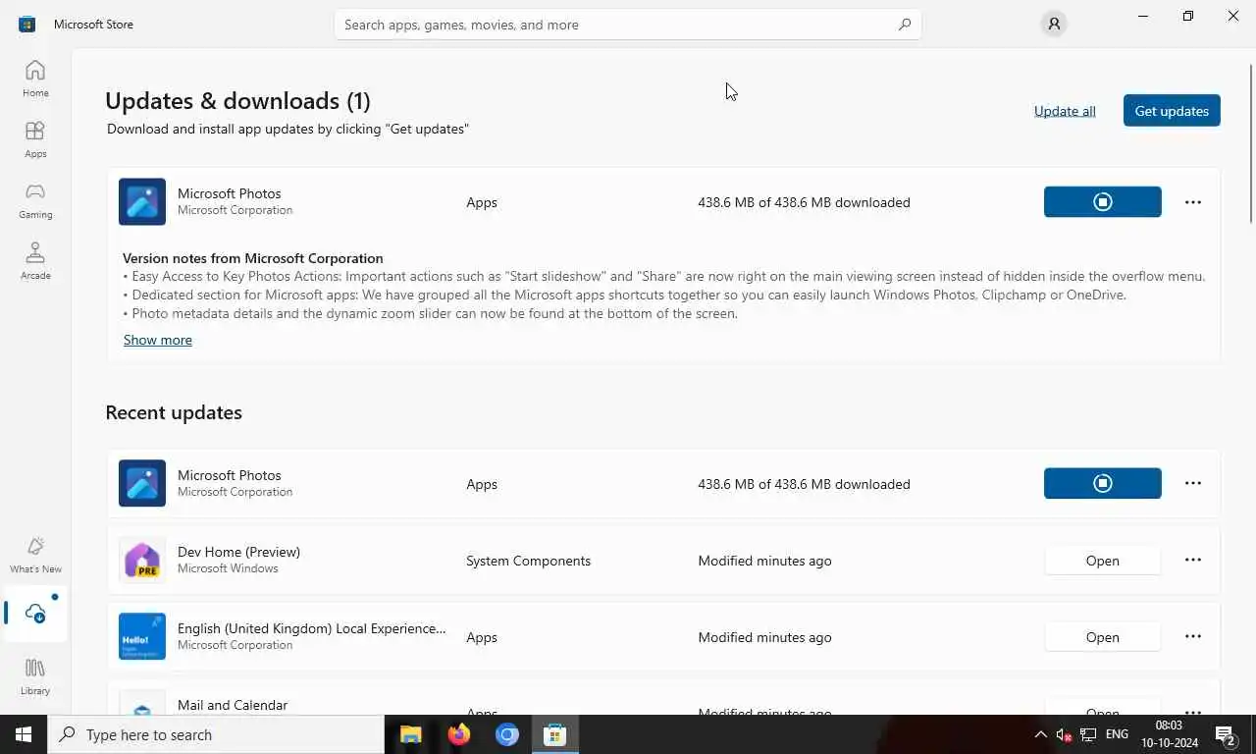The height and width of the screenshot is (754, 1256).
Task: Stop Microsoft Photos download in Recent updates
Action: (x=1102, y=484)
